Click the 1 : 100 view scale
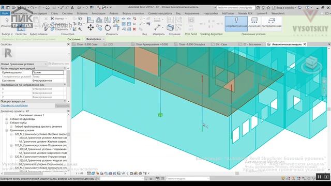The width and height of the screenshot is (331, 186). (x=80, y=174)
